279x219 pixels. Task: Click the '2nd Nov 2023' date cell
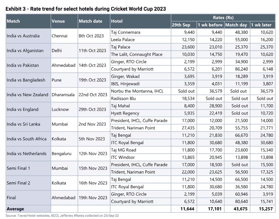pyautogui.click(x=94, y=124)
